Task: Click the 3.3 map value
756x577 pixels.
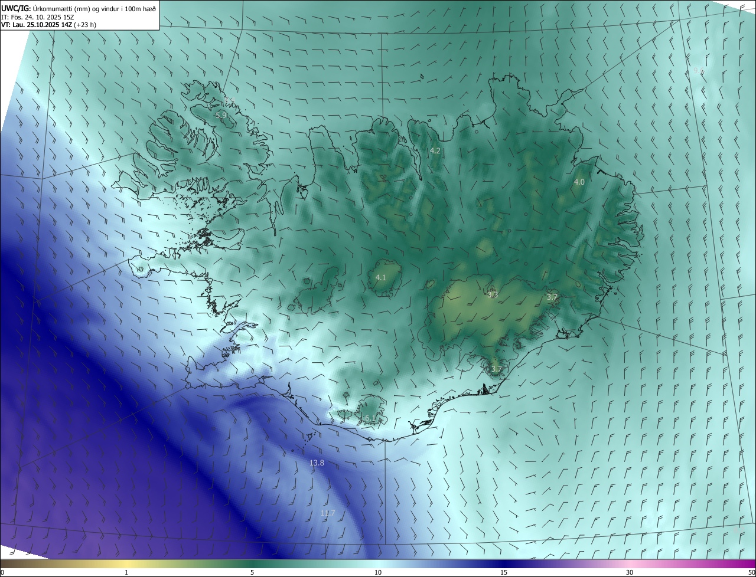Action: [x=493, y=294]
